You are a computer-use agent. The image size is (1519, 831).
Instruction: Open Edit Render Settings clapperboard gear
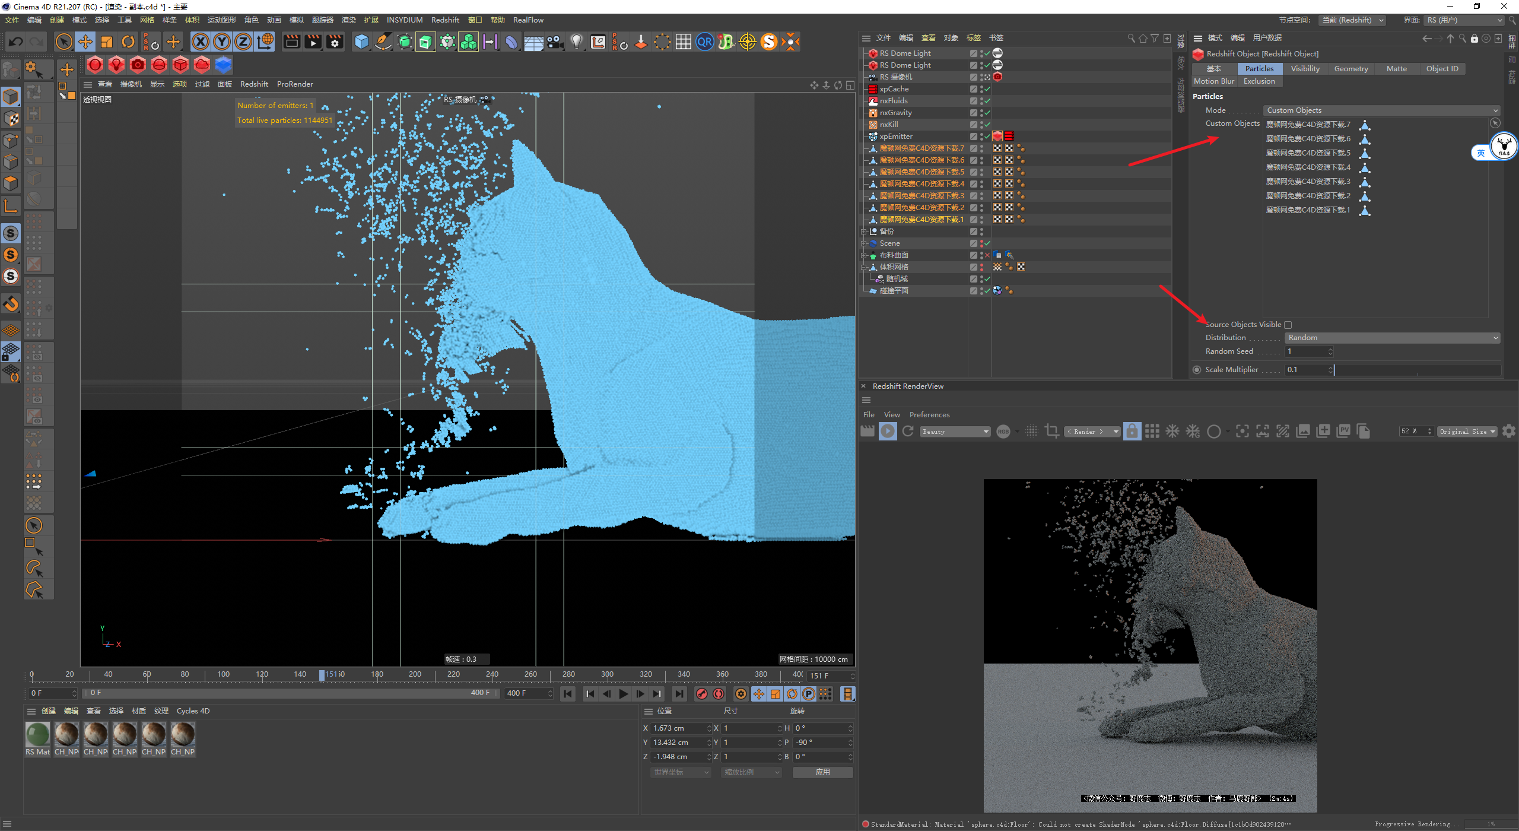tap(335, 42)
